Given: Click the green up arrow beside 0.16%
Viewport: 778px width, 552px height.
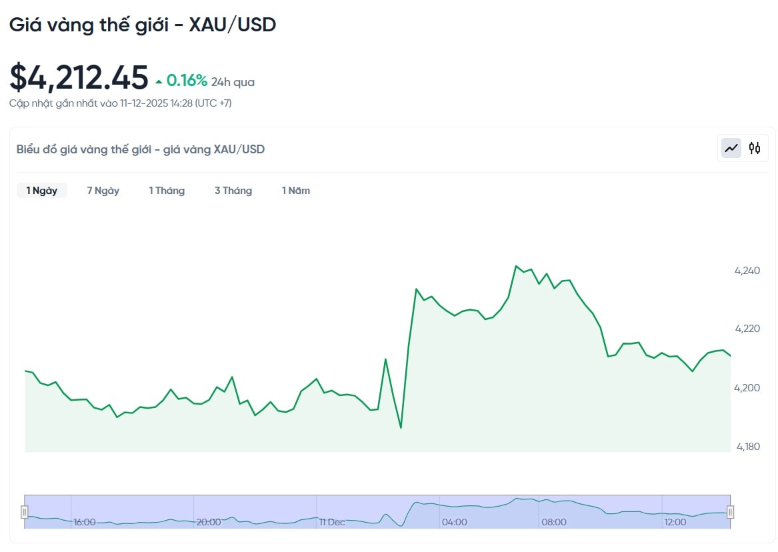Looking at the screenshot, I should click(159, 82).
